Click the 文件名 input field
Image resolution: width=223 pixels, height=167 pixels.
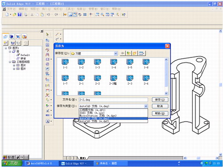(x=113, y=100)
